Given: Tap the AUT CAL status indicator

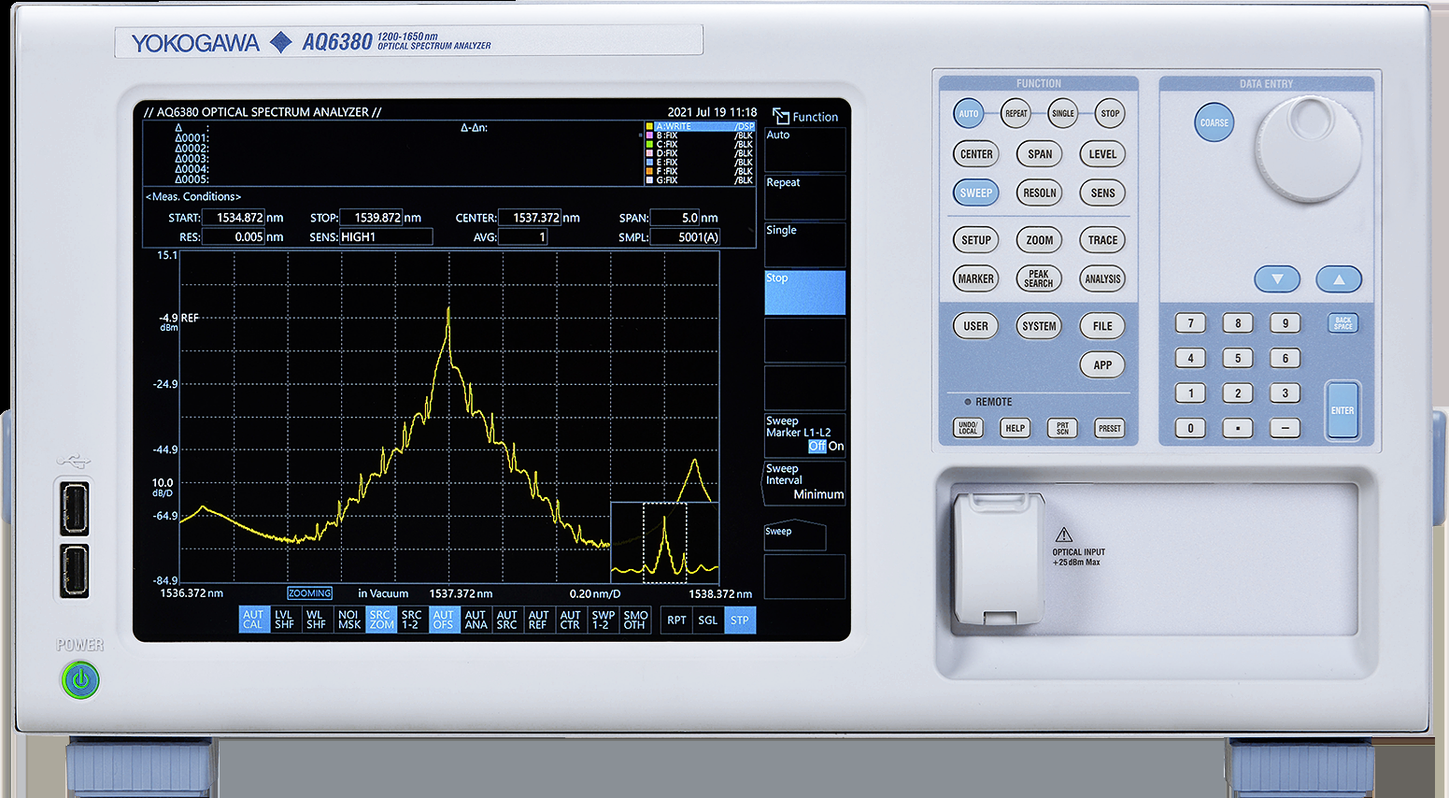Looking at the screenshot, I should click(253, 620).
